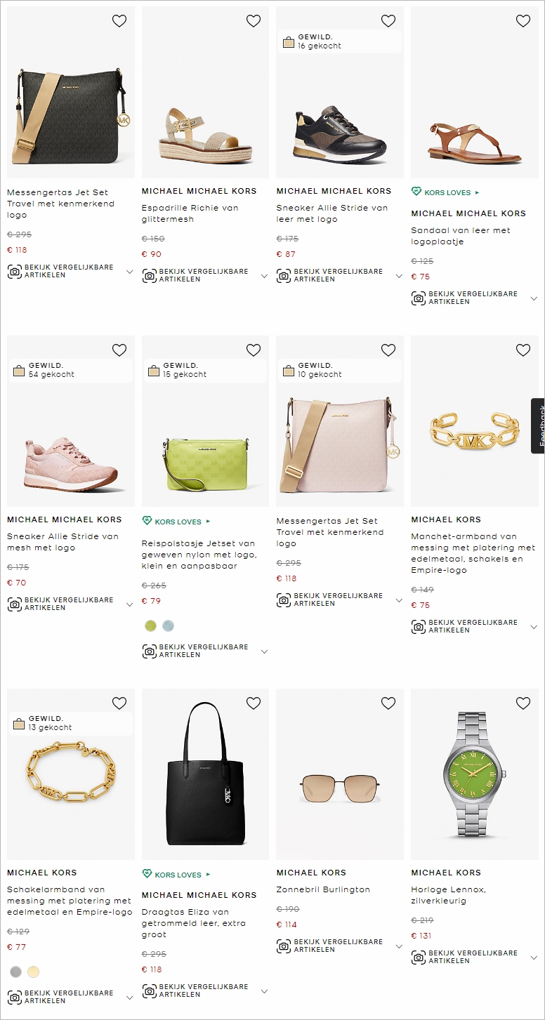Select the green color swatch for Reispolstasje
The image size is (545, 1020).
[150, 625]
